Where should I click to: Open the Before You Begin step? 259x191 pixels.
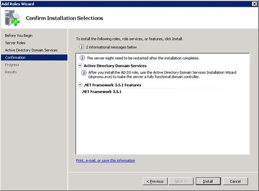[x=19, y=36]
